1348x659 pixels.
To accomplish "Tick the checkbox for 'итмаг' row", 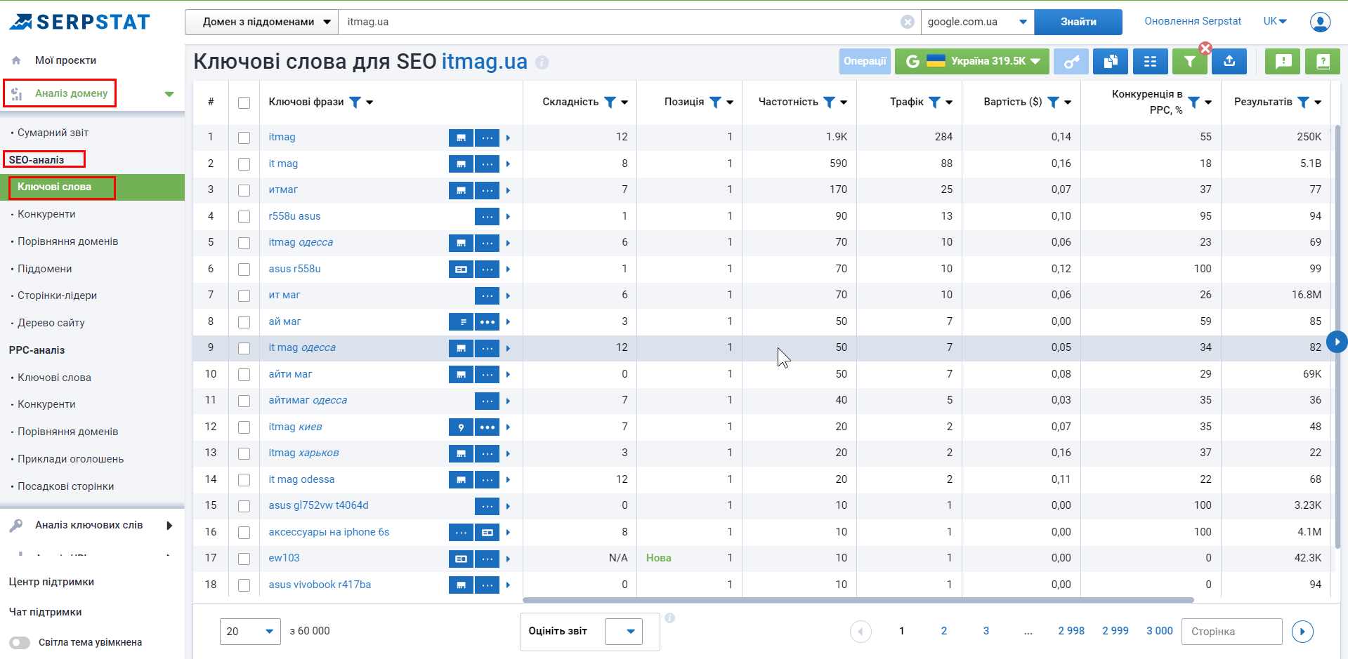I will pyautogui.click(x=244, y=190).
